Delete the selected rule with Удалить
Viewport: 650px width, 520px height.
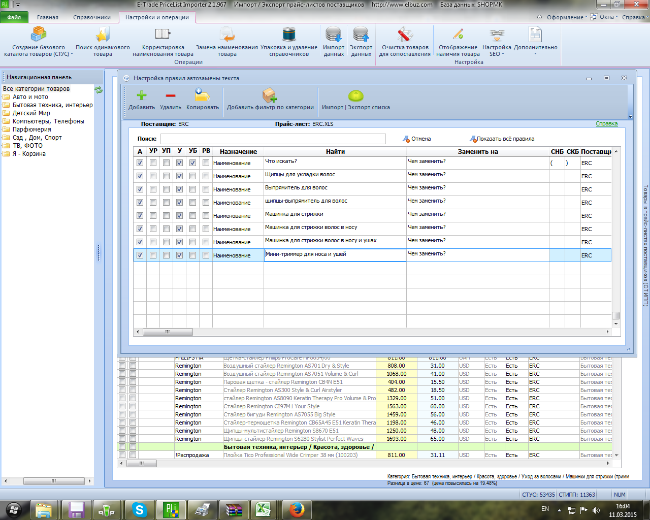coord(171,100)
